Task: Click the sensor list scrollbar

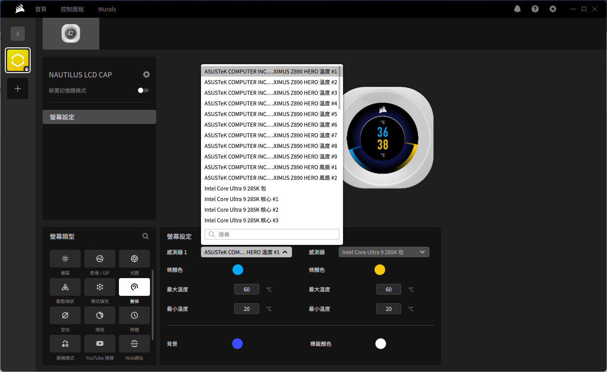Action: (x=340, y=88)
